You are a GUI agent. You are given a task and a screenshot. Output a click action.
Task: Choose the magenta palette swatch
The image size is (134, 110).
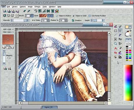[x=130, y=53]
